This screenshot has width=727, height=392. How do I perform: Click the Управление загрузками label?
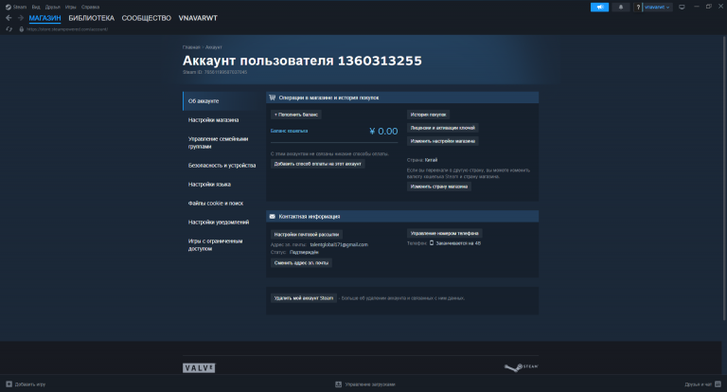click(x=370, y=384)
